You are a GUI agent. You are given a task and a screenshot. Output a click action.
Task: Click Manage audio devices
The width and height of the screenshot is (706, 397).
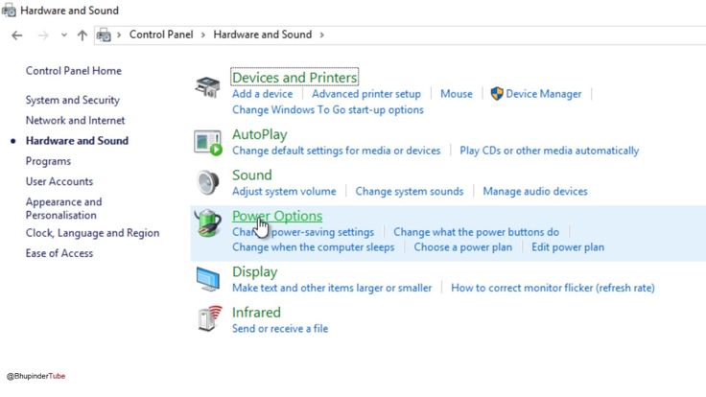pyautogui.click(x=535, y=191)
